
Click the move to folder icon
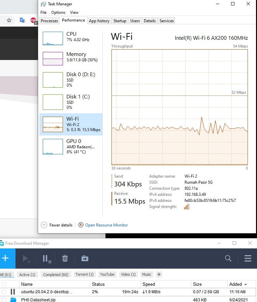tap(85, 258)
